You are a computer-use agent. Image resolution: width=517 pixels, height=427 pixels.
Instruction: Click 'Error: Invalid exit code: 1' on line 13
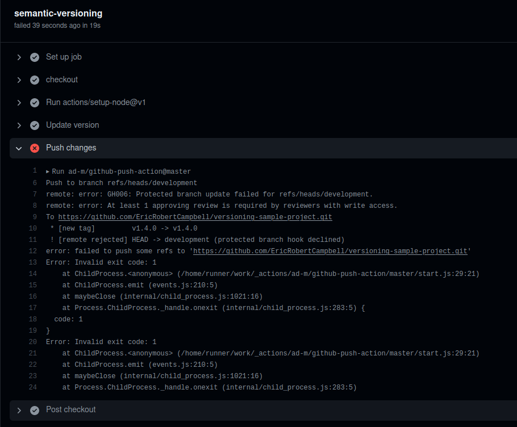click(x=101, y=262)
